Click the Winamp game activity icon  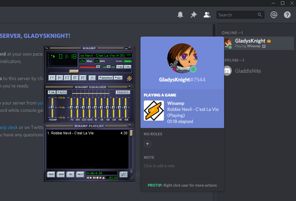[154, 111]
